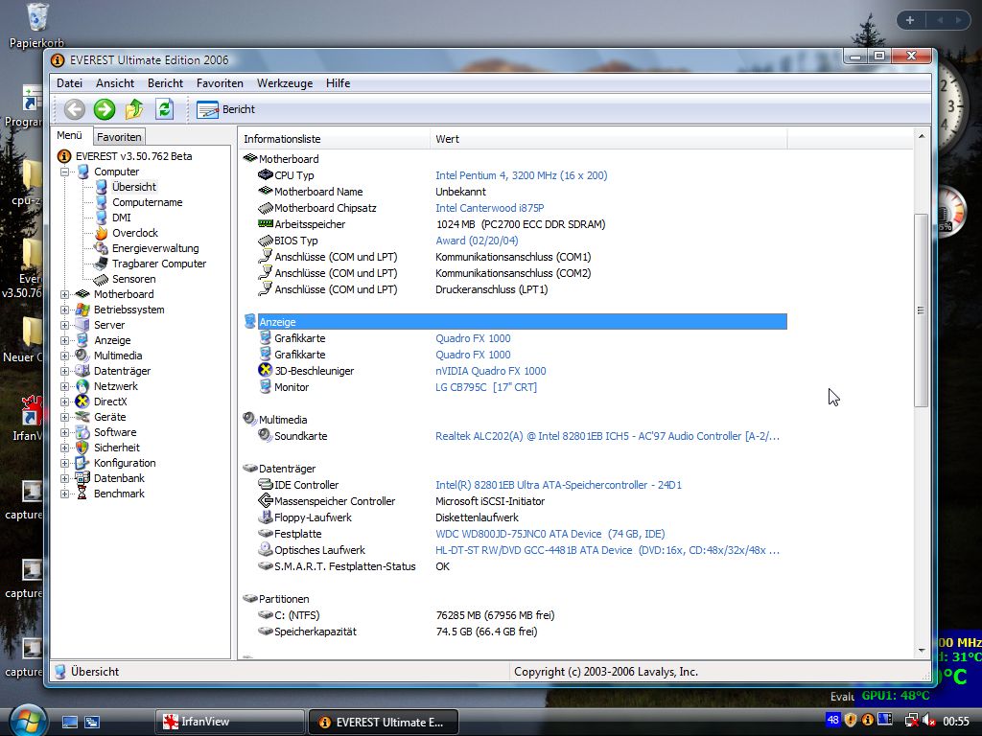
Task: Expand the Motherboard tree node
Action: click(x=64, y=294)
